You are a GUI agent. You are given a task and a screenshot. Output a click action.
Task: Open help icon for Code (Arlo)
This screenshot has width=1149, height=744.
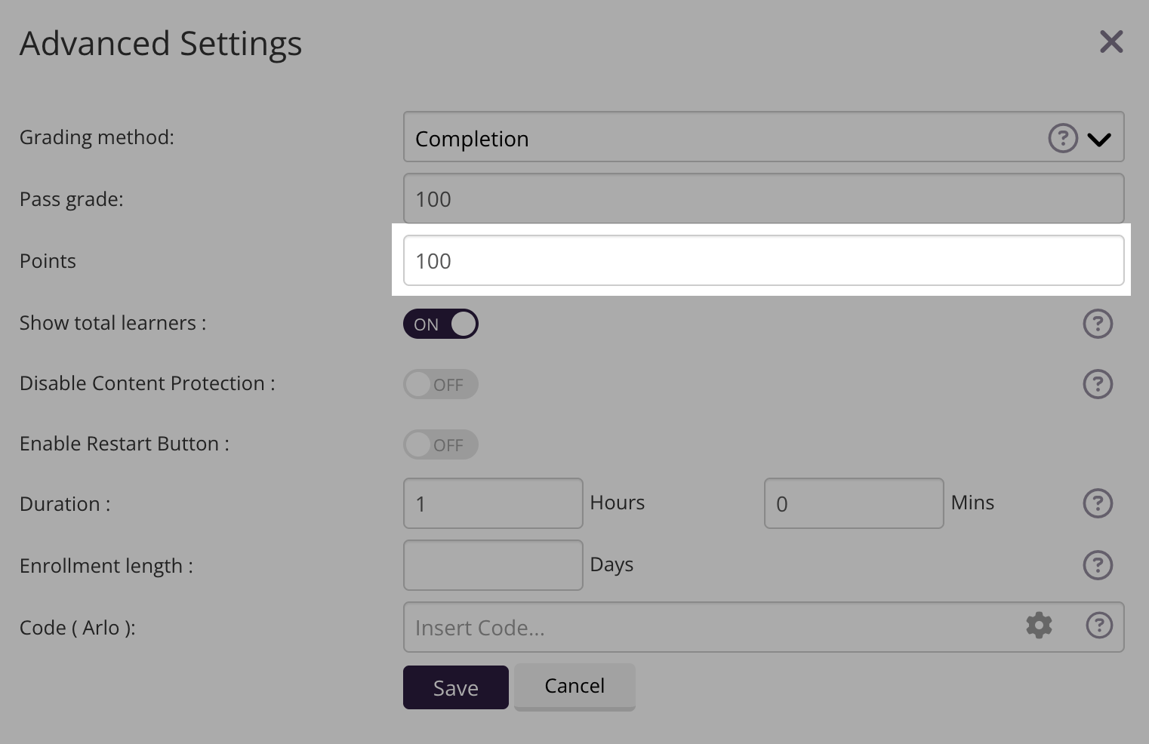(x=1098, y=626)
